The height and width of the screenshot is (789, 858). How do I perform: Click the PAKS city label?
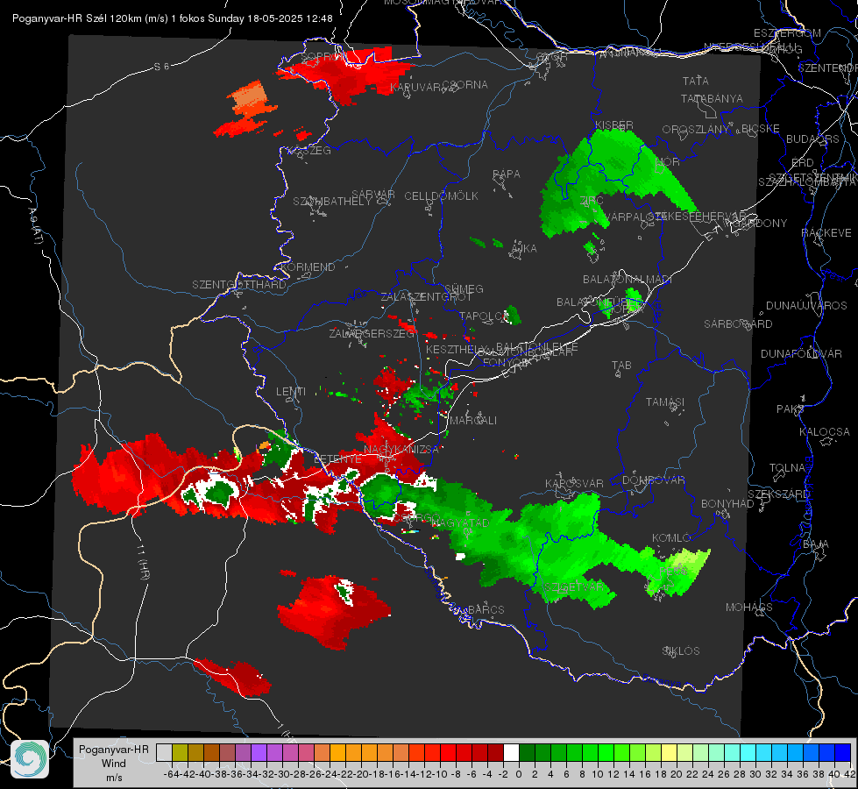click(x=791, y=409)
